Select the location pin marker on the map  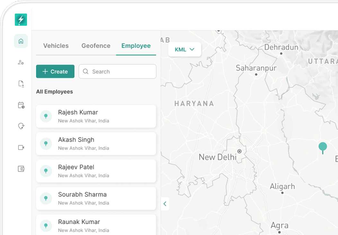[323, 146]
